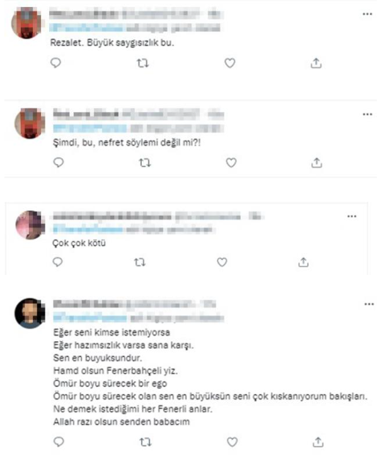Viewport: 380px width, 456px height.
Task: Retweet the "nefret söylemi değil mi" tweet
Action: coord(145,163)
